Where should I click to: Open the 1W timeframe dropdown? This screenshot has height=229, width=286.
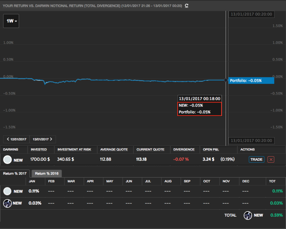tap(11, 21)
